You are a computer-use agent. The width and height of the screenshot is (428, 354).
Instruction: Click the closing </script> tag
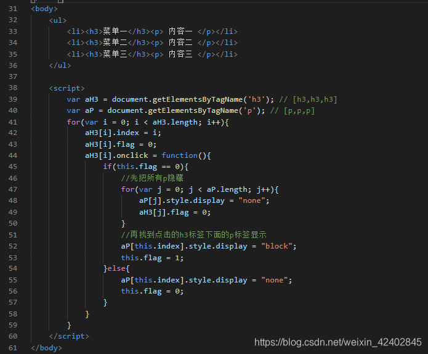(x=69, y=336)
